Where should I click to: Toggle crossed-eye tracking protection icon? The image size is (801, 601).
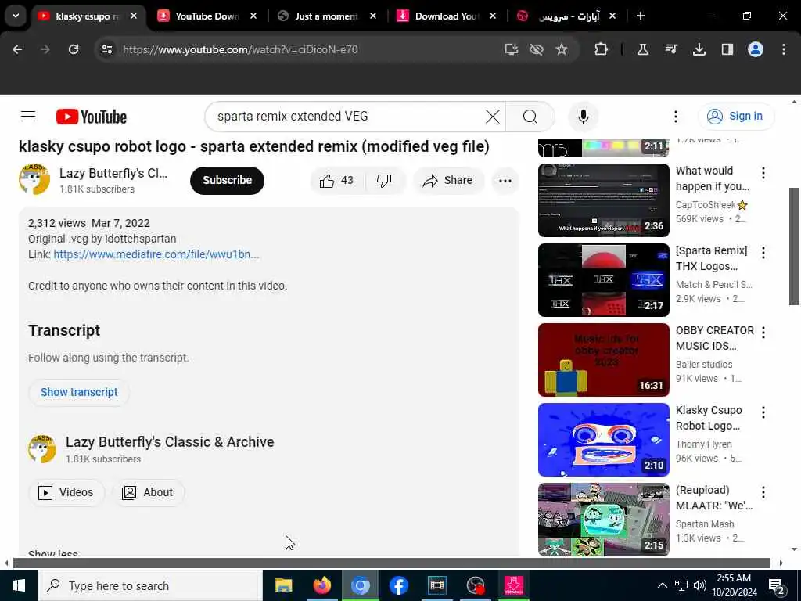coord(536,49)
